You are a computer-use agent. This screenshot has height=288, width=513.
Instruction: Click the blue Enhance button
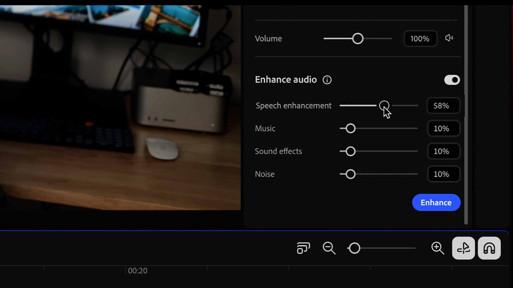click(x=436, y=202)
